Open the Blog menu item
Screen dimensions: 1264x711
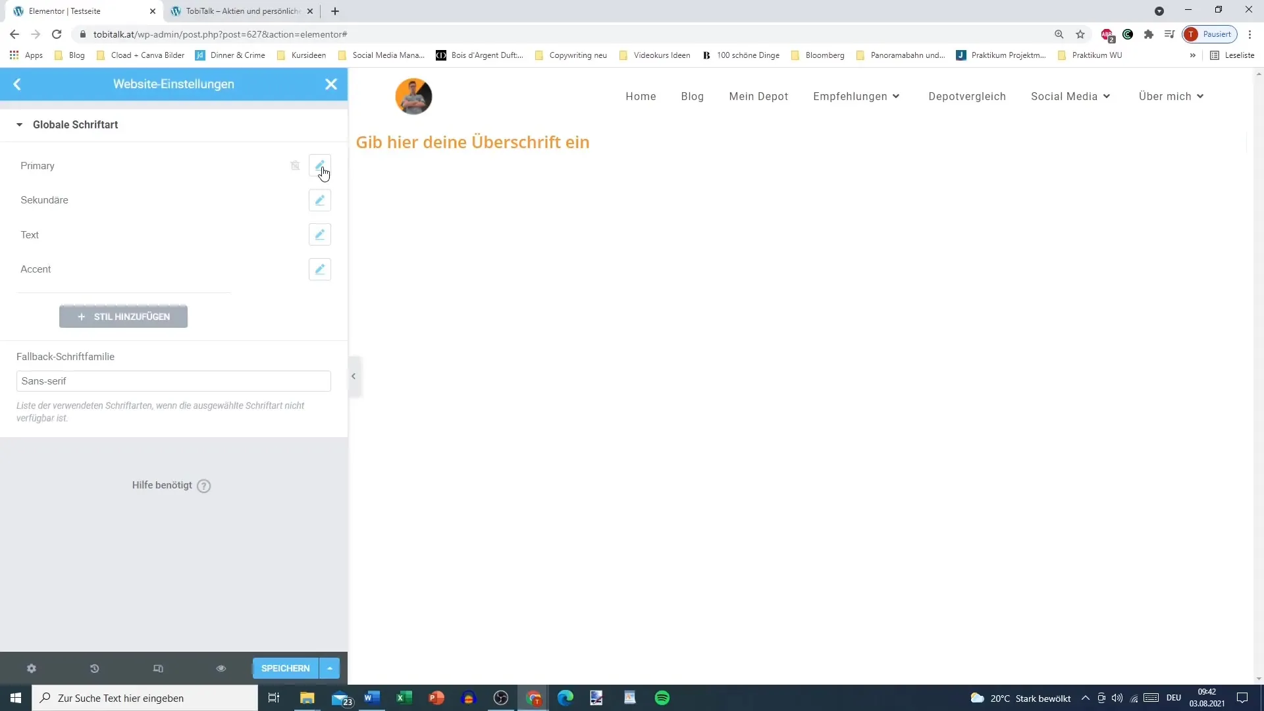pyautogui.click(x=692, y=96)
